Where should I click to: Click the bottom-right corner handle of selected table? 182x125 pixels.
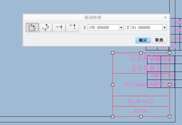click(x=169, y=116)
